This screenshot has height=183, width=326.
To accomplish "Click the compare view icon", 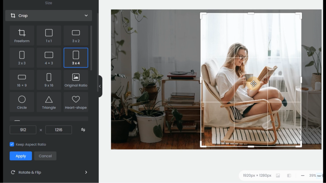I will (x=289, y=175).
